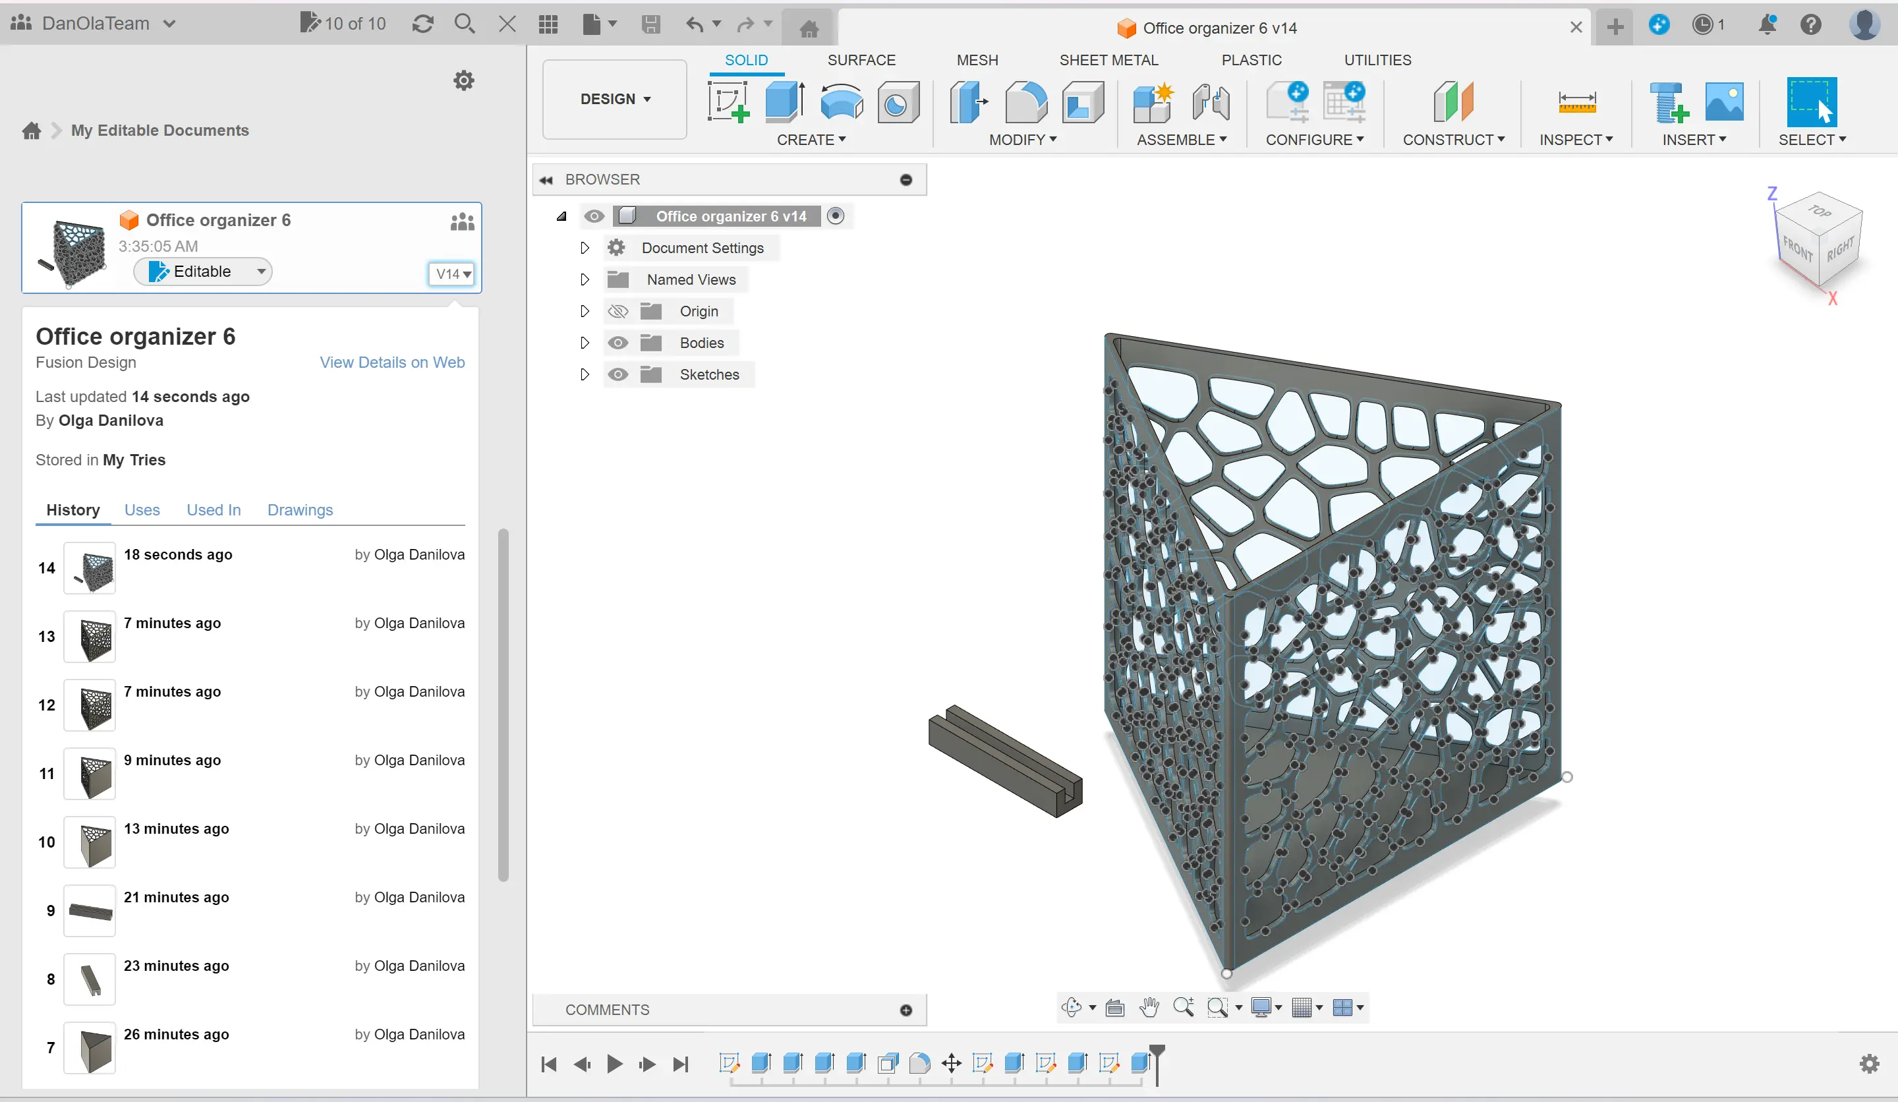Viewport: 1898px width, 1102px height.
Task: Click the timeline play button
Action: (x=615, y=1064)
